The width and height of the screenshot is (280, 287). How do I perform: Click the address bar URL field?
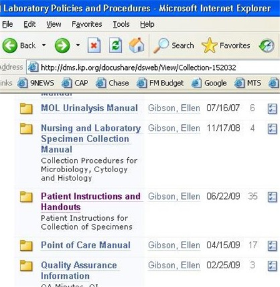(153, 67)
